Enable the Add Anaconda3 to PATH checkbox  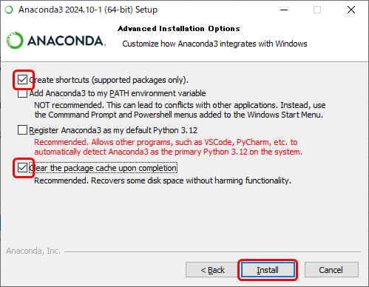[22, 93]
